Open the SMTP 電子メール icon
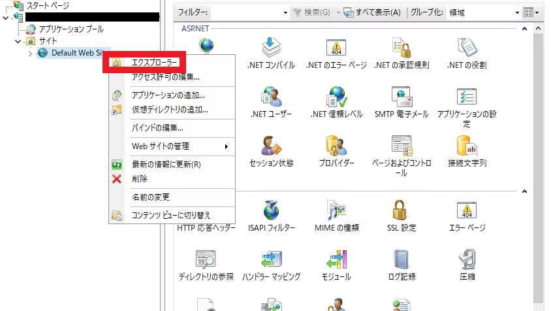The height and width of the screenshot is (311, 551). pyautogui.click(x=401, y=97)
